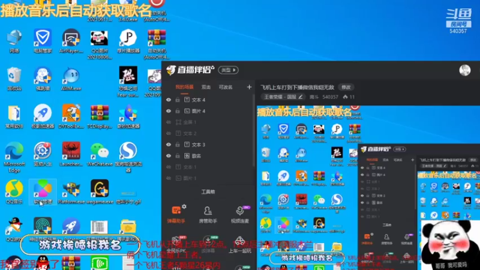
Task: Open the 上车一起玩 tool icon
Action: (x=239, y=245)
